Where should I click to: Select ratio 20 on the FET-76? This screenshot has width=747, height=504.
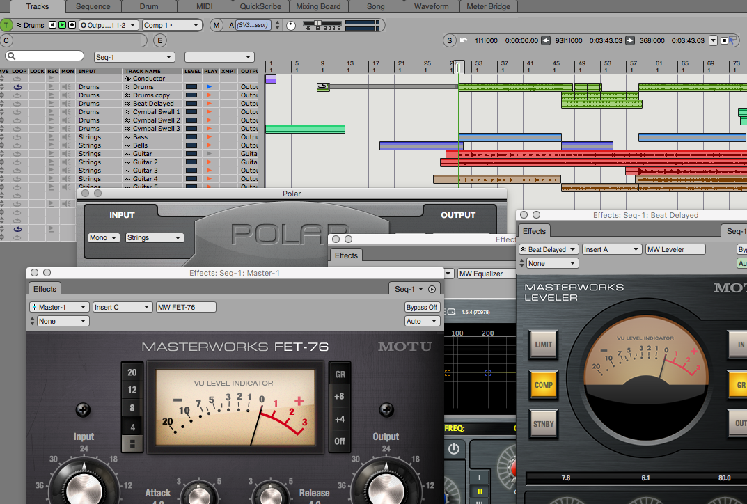pos(132,372)
